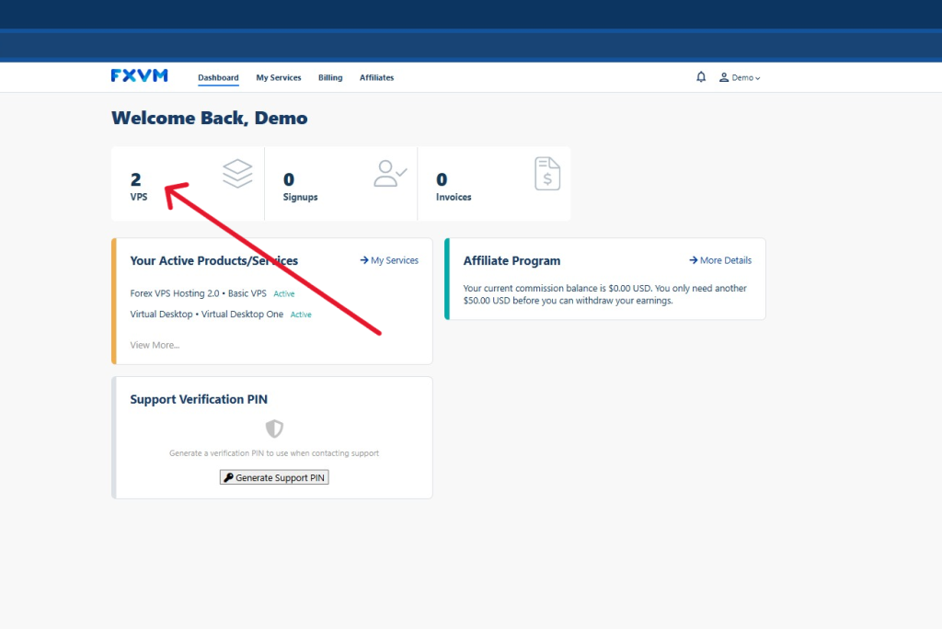The width and height of the screenshot is (942, 629).
Task: Click the shield icon in Support PIN
Action: tap(274, 429)
